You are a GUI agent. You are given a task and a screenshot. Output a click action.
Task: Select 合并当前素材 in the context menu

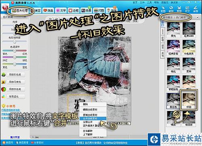pyautogui.click(x=93, y=119)
